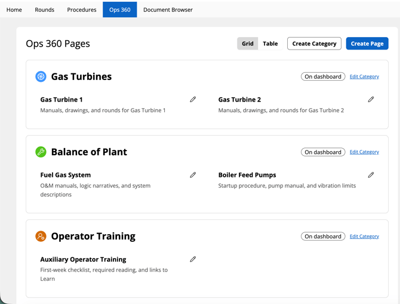Click the Create Page button
The height and width of the screenshot is (304, 400).
point(367,44)
